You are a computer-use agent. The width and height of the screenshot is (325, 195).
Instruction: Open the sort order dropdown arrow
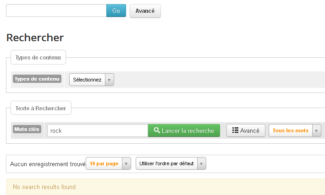202,163
